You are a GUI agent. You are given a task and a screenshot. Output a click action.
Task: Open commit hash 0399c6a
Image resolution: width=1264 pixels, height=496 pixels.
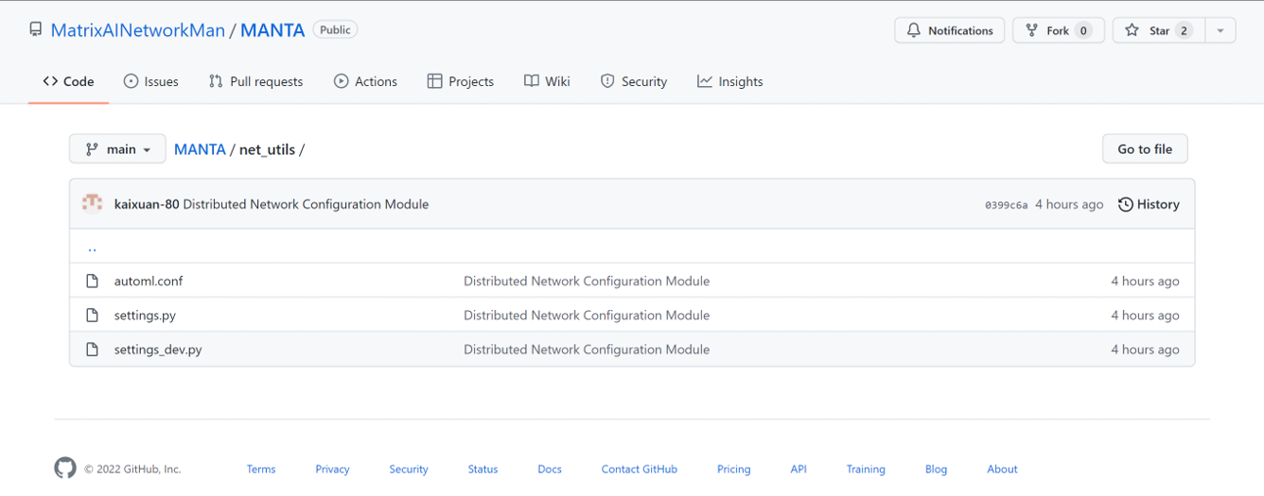1006,205
